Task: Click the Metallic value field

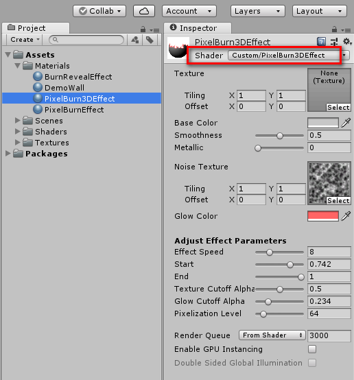Action: 329,147
